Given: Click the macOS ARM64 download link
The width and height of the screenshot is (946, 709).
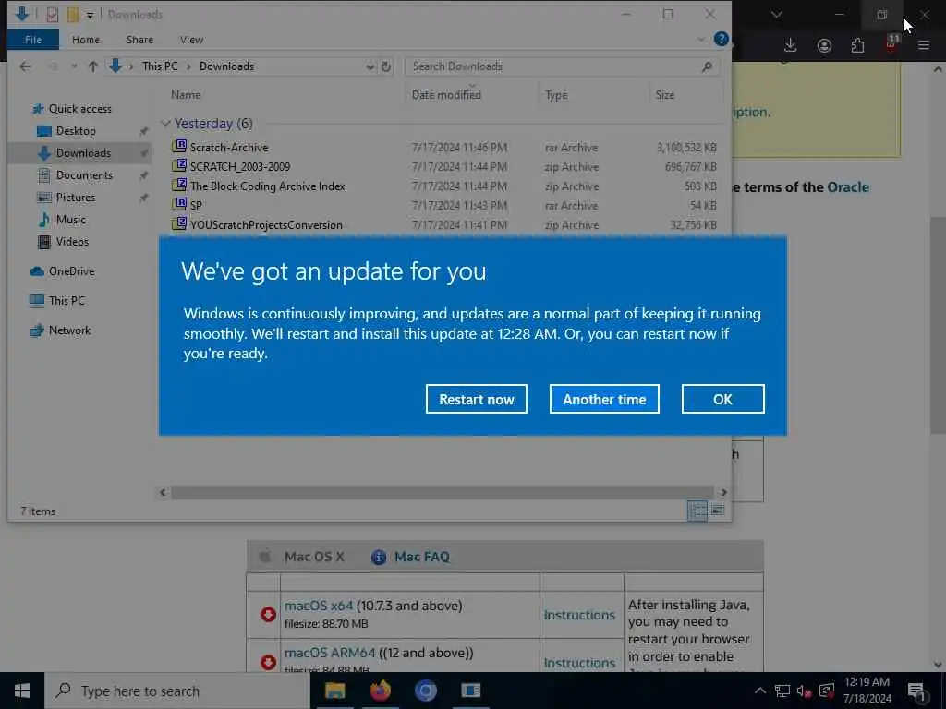Looking at the screenshot, I should pyautogui.click(x=330, y=653).
